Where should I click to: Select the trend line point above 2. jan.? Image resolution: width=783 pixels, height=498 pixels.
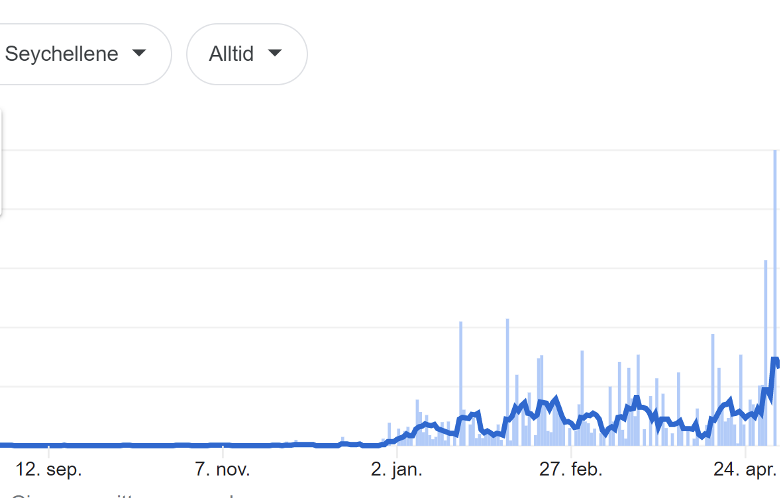pyautogui.click(x=396, y=438)
